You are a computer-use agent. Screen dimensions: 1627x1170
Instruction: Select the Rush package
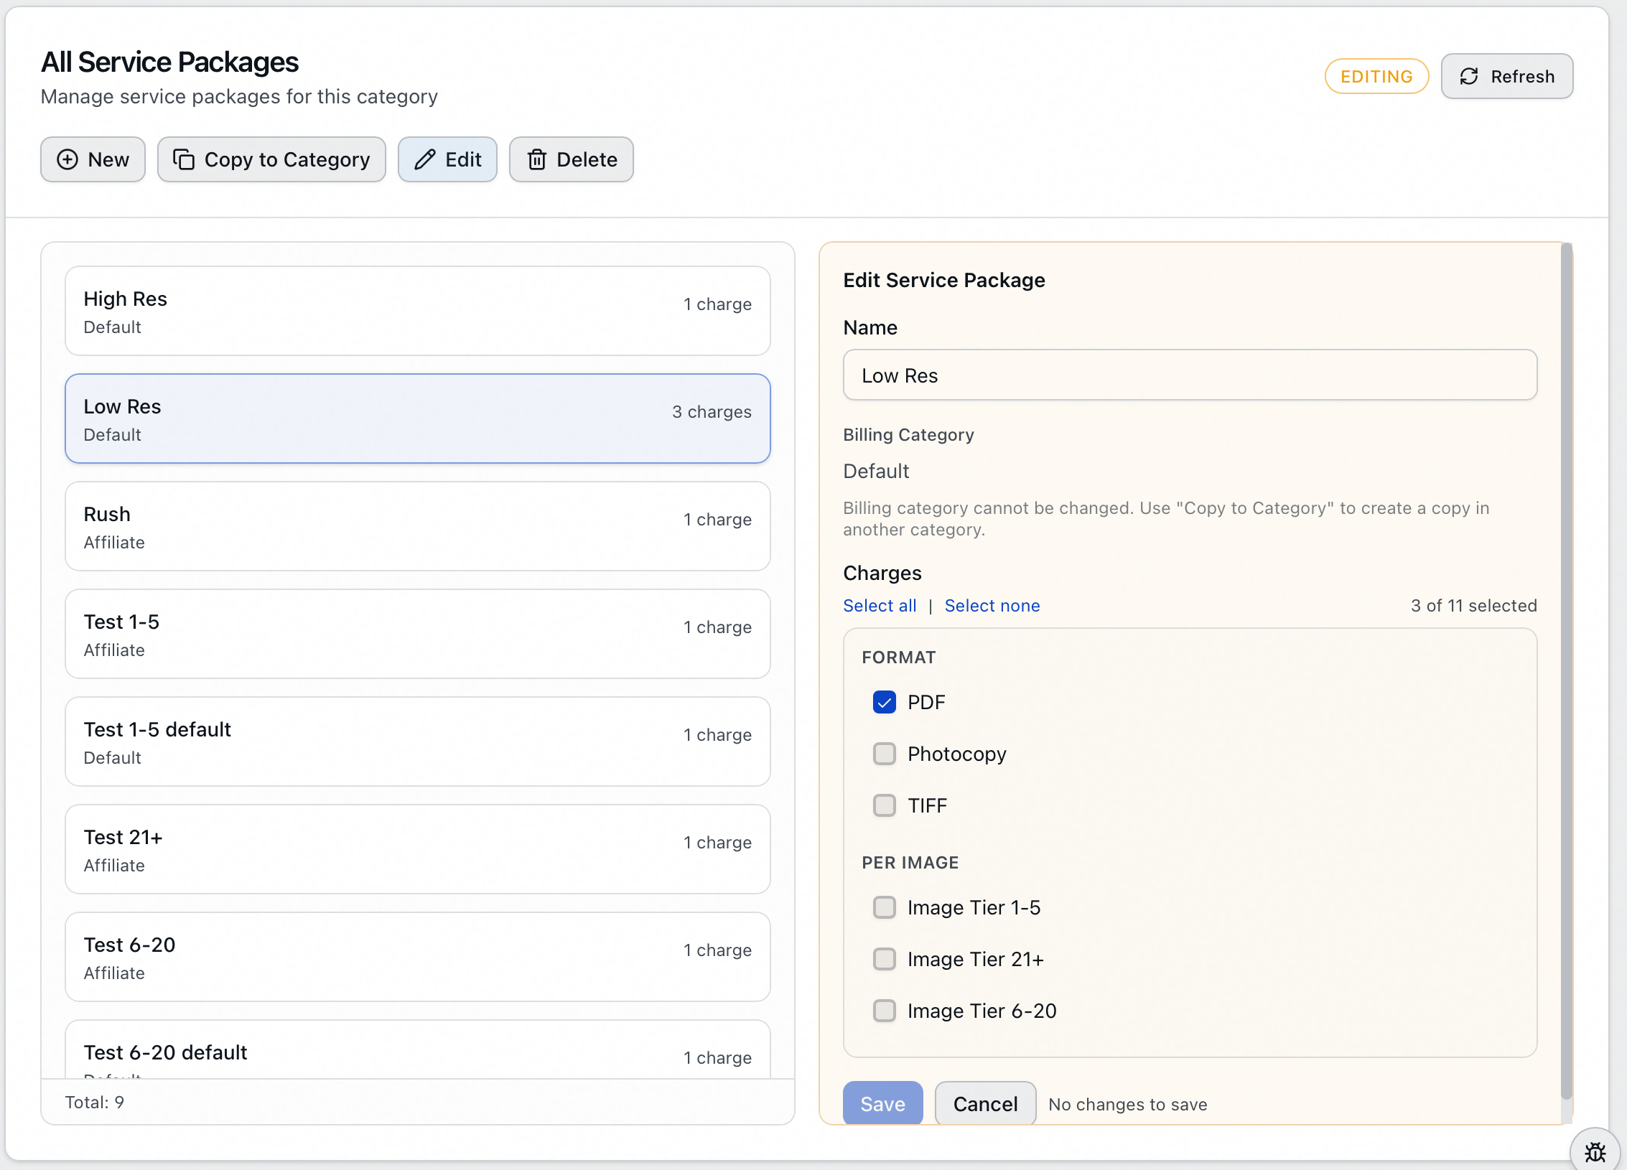(x=418, y=526)
